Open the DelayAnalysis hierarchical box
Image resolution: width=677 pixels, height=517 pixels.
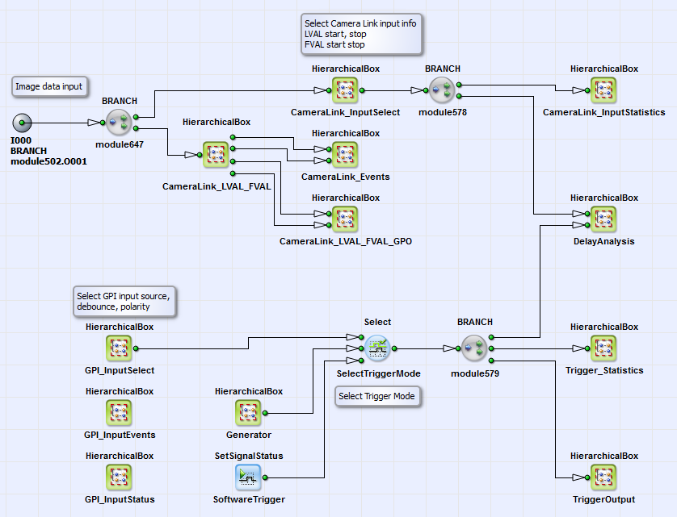click(603, 219)
